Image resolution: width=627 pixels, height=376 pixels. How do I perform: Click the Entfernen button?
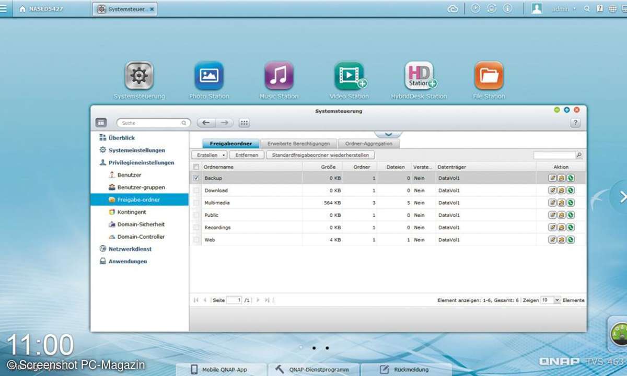point(247,155)
